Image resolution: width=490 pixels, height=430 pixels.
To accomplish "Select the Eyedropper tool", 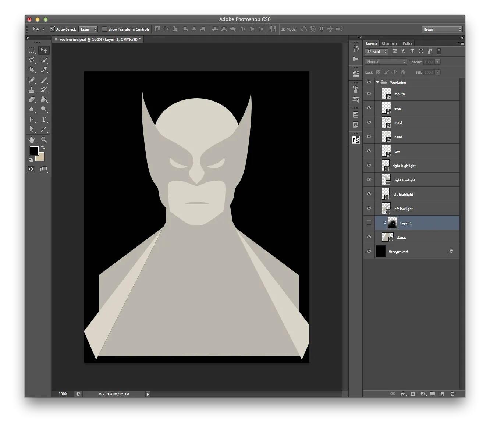I will pyautogui.click(x=44, y=70).
